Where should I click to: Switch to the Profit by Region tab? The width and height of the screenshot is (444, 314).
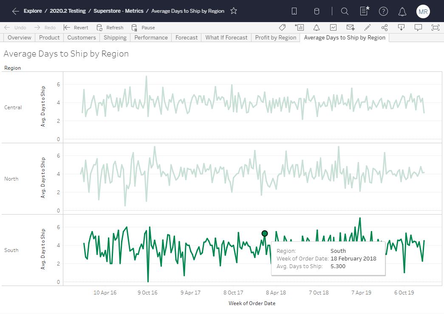275,37
